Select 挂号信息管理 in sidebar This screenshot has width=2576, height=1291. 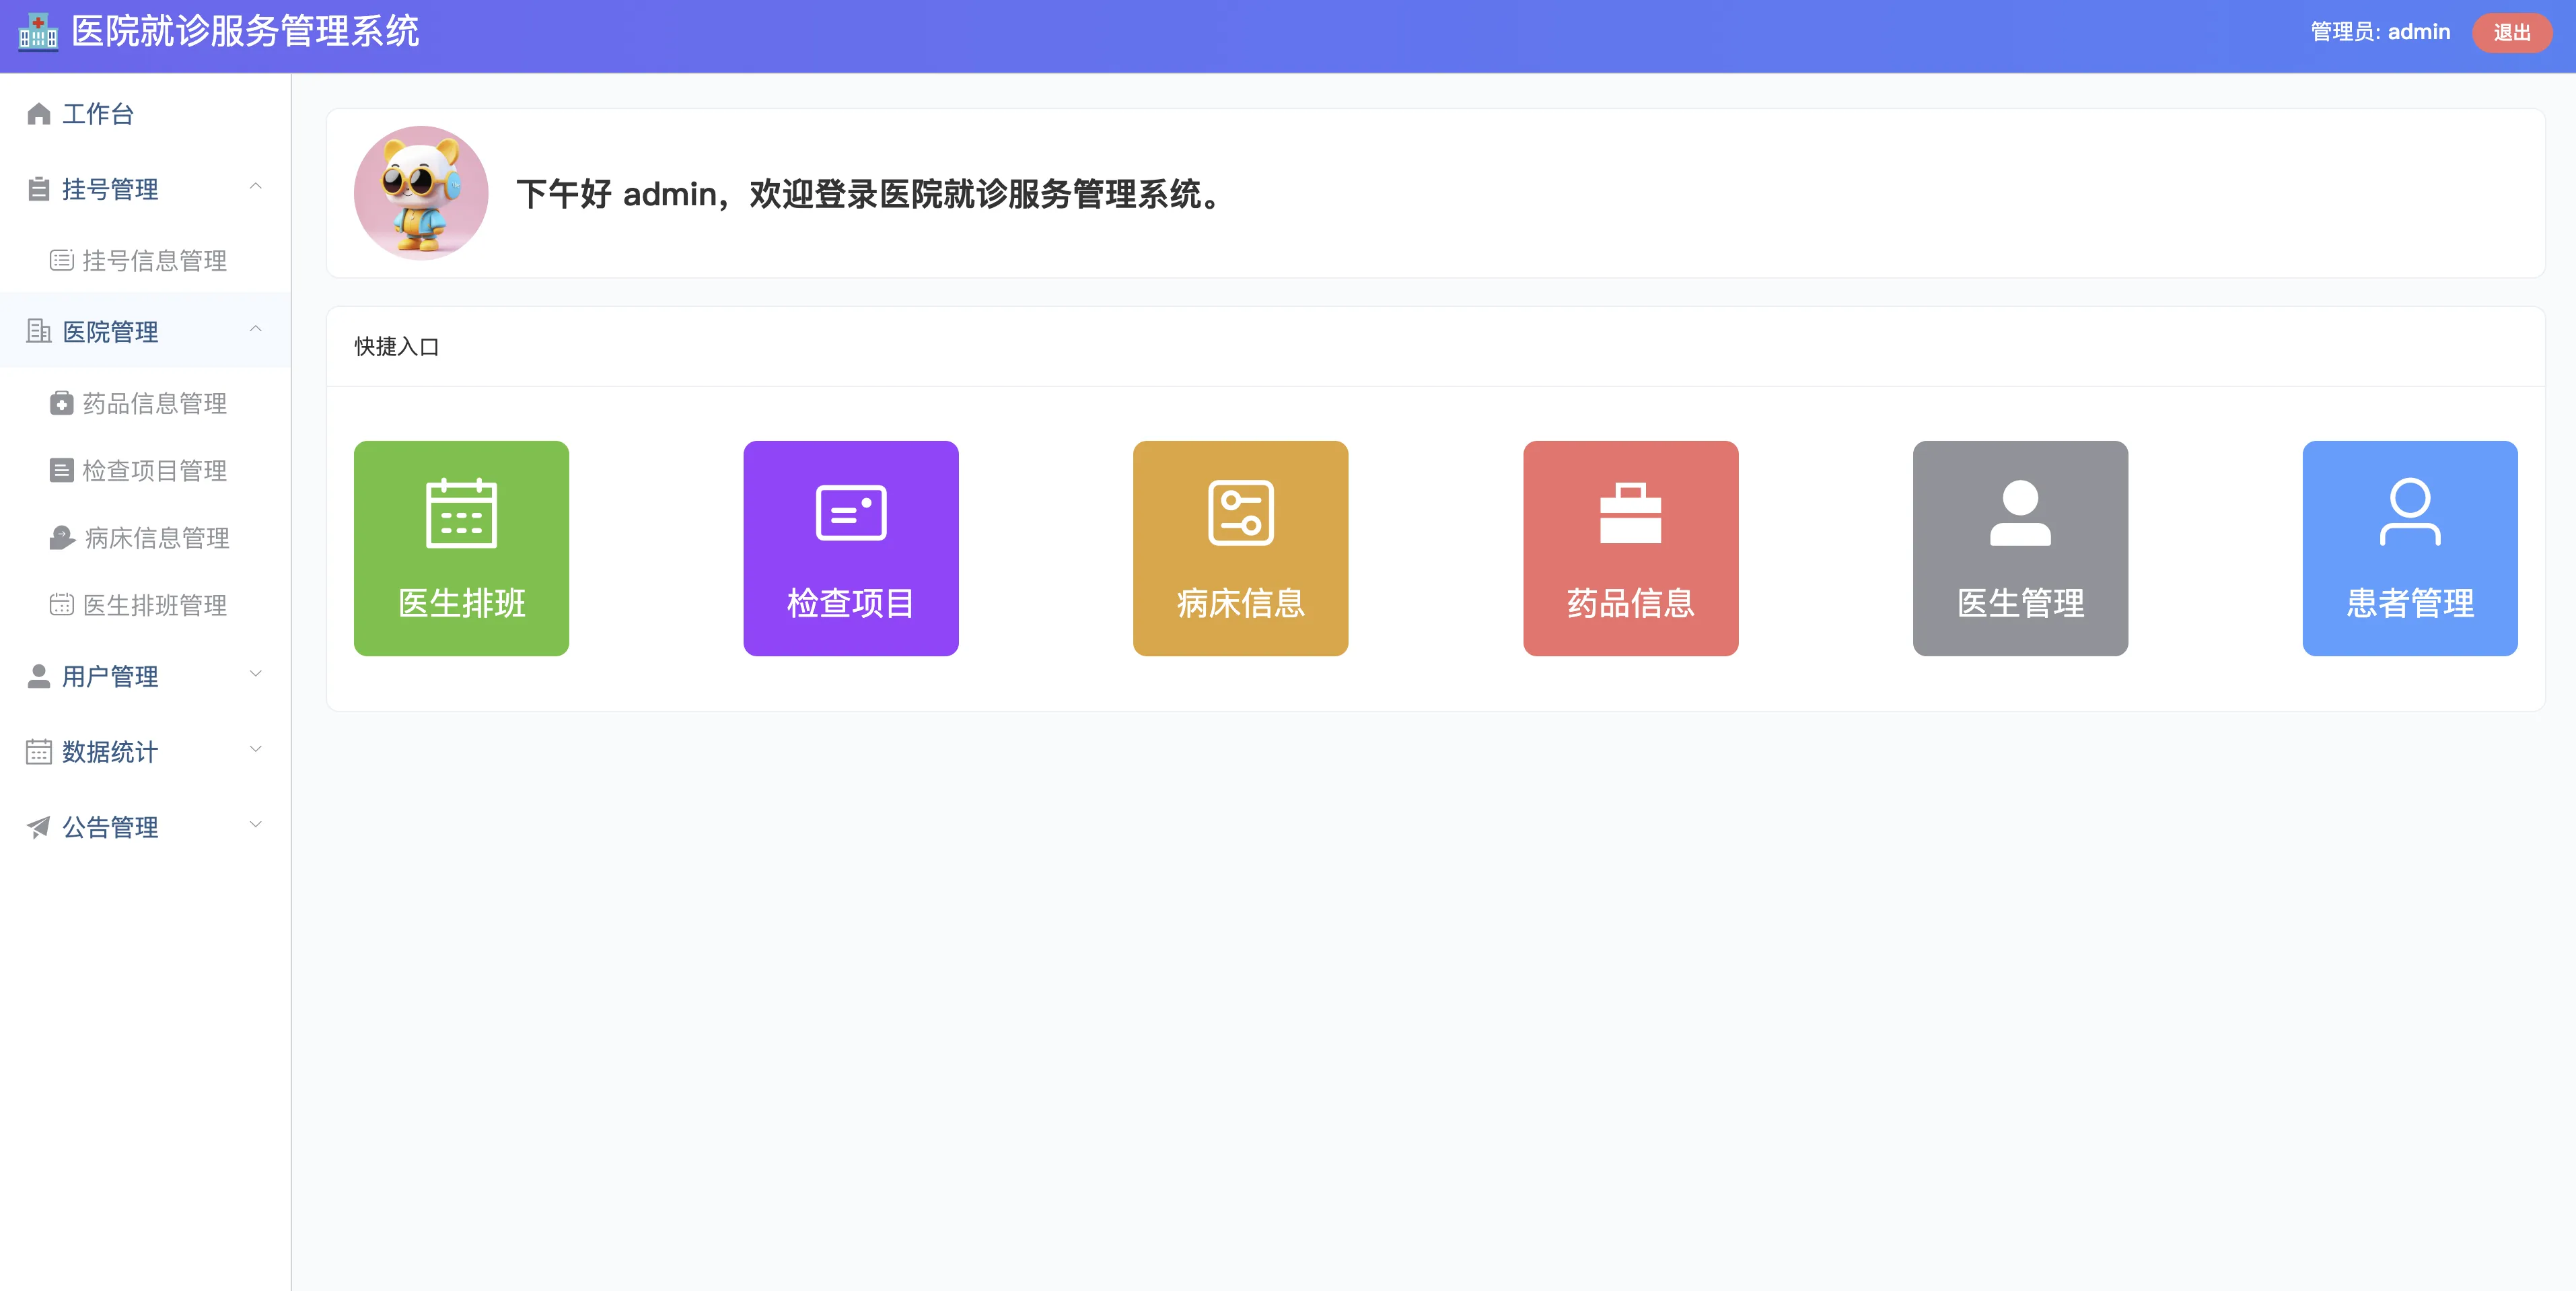coord(154,261)
